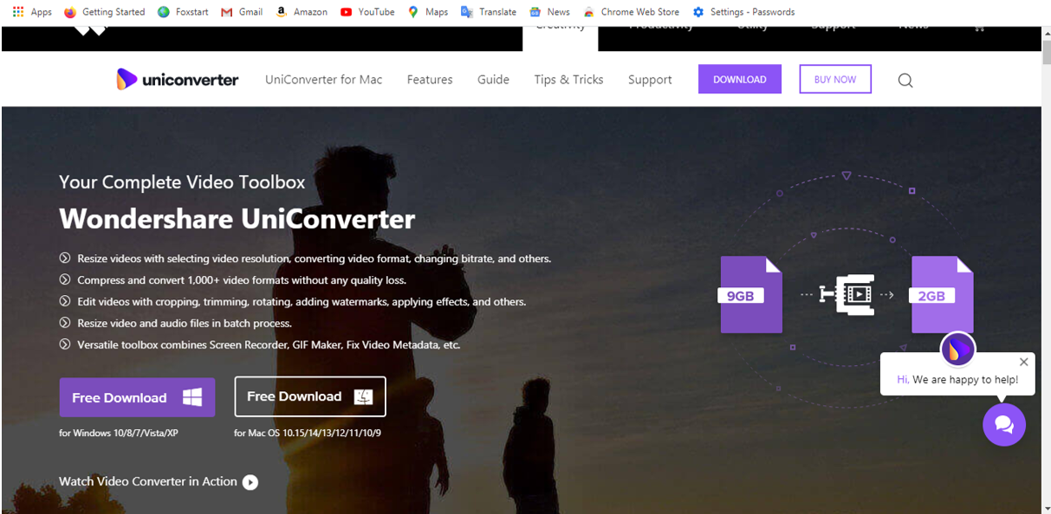
Task: Open the Features menu
Action: [x=430, y=80]
